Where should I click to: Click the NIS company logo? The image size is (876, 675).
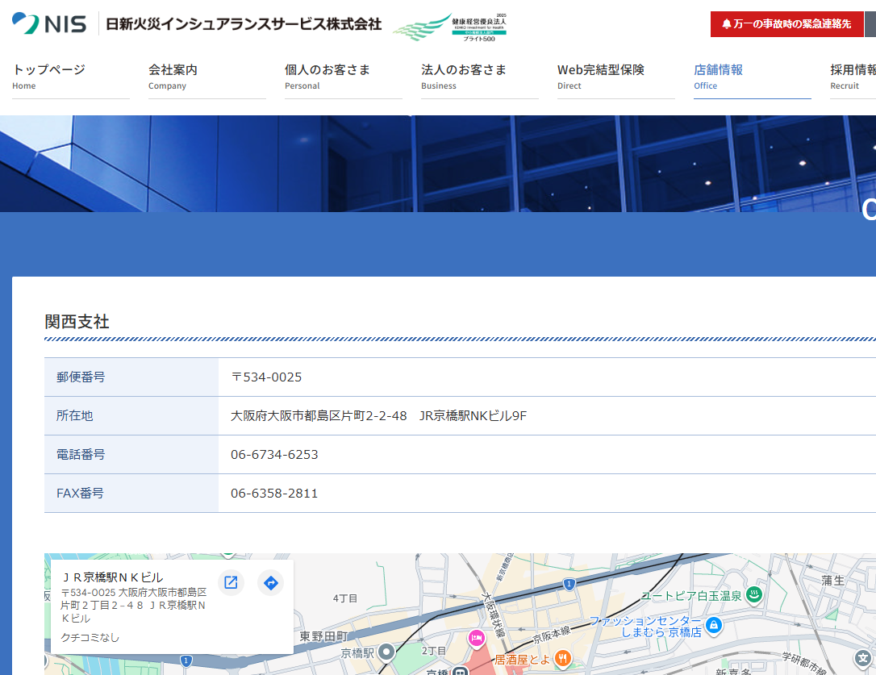click(x=49, y=24)
